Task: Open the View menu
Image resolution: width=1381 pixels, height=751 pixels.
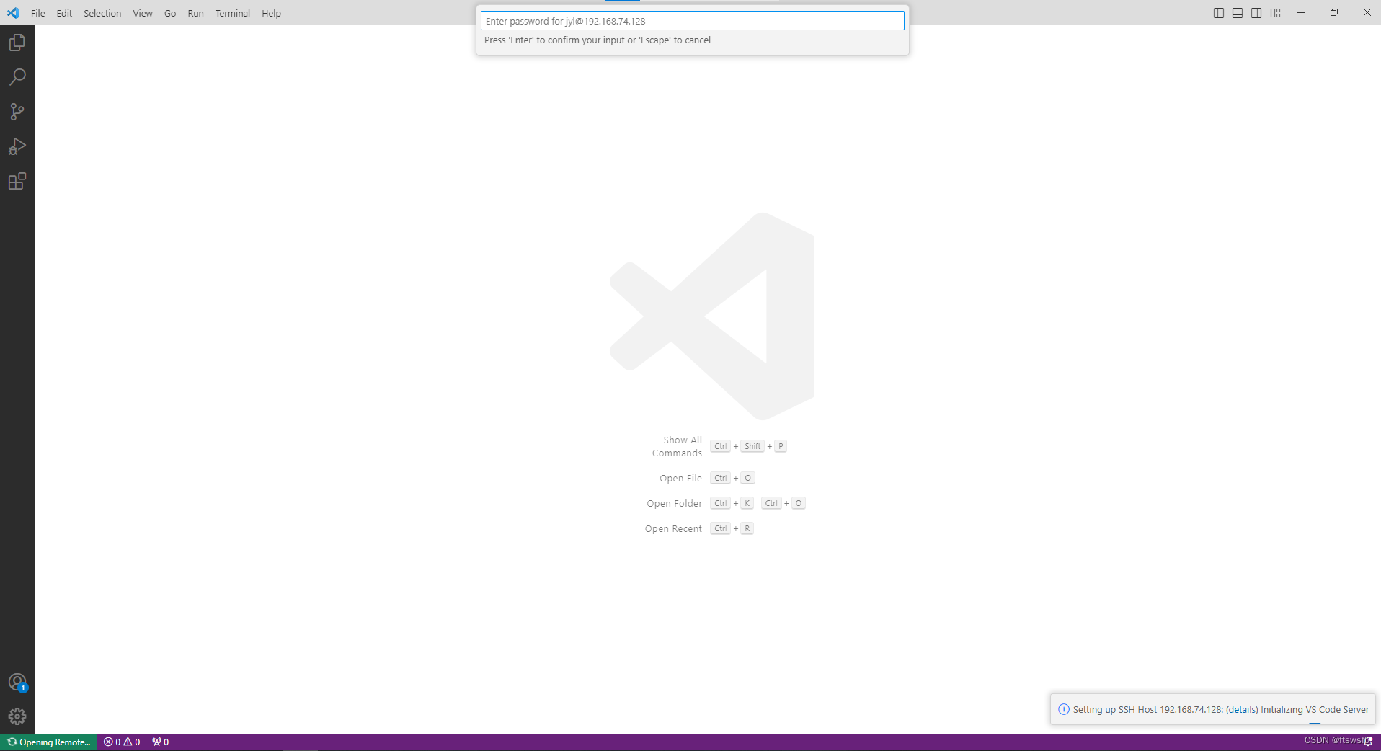Action: [x=143, y=13]
